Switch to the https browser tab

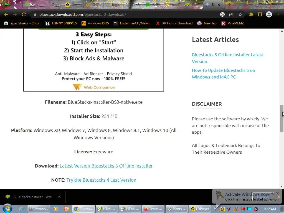113,5
